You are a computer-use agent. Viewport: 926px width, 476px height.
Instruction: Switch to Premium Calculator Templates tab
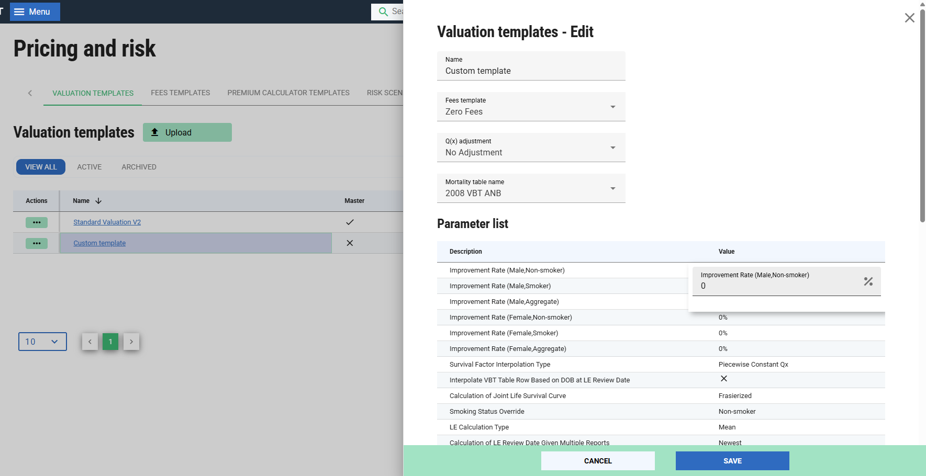coord(288,93)
